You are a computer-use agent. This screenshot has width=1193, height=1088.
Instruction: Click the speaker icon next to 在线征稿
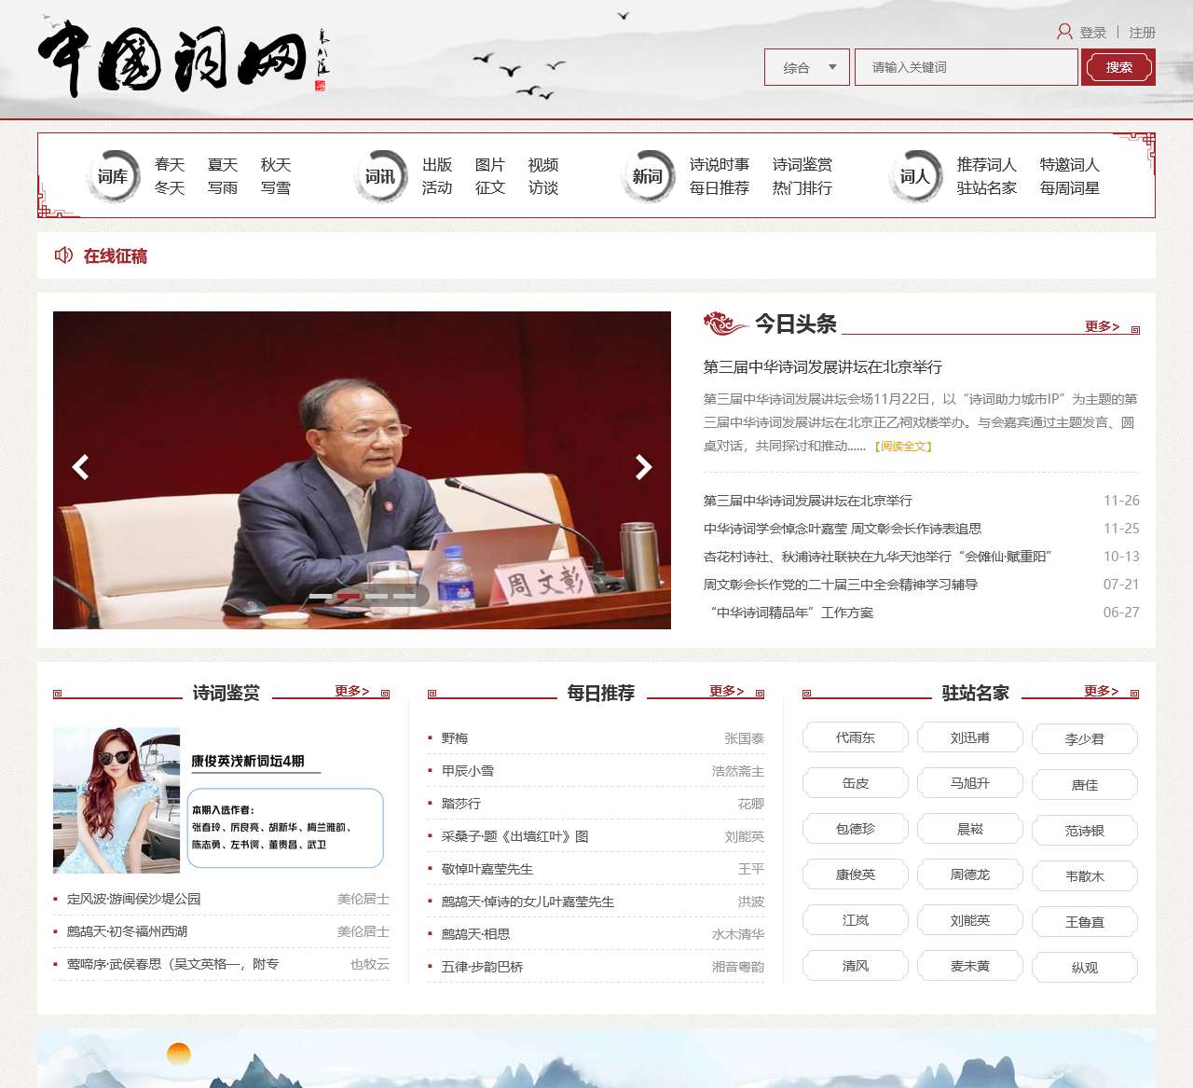pyautogui.click(x=63, y=255)
